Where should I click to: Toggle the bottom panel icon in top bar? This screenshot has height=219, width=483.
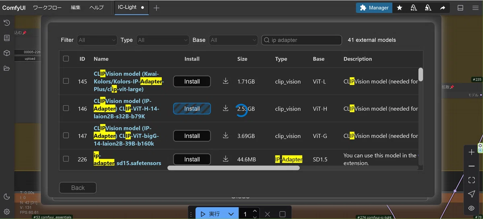point(460,8)
